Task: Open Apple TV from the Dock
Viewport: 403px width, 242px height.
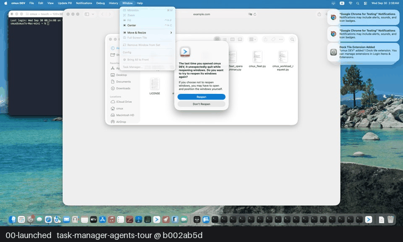Action: coord(93,220)
